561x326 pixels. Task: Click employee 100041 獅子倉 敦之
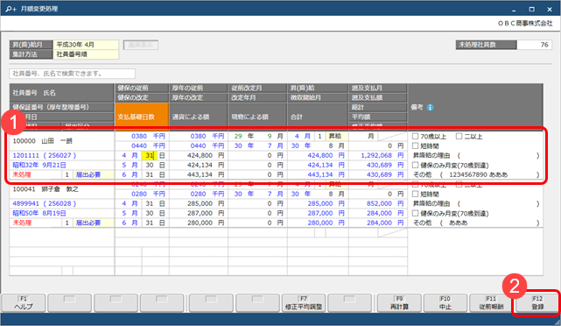tap(46, 189)
